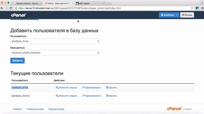The width and height of the screenshot is (204, 114).
Task: Click the green padlock security icon
Action: point(16,8)
